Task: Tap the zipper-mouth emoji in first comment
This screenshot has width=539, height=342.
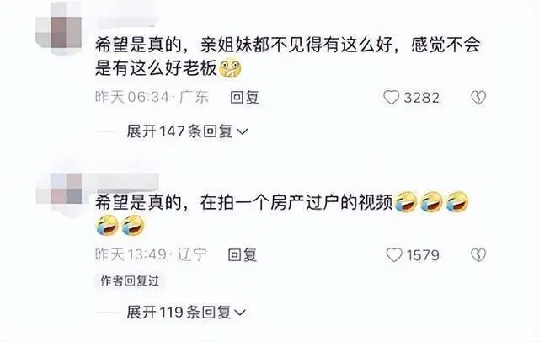Action: pyautogui.click(x=230, y=69)
